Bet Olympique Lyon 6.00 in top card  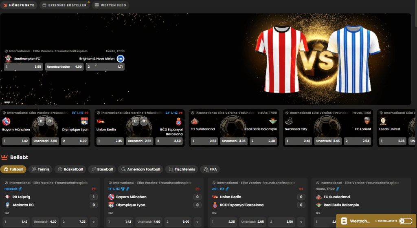(75, 141)
